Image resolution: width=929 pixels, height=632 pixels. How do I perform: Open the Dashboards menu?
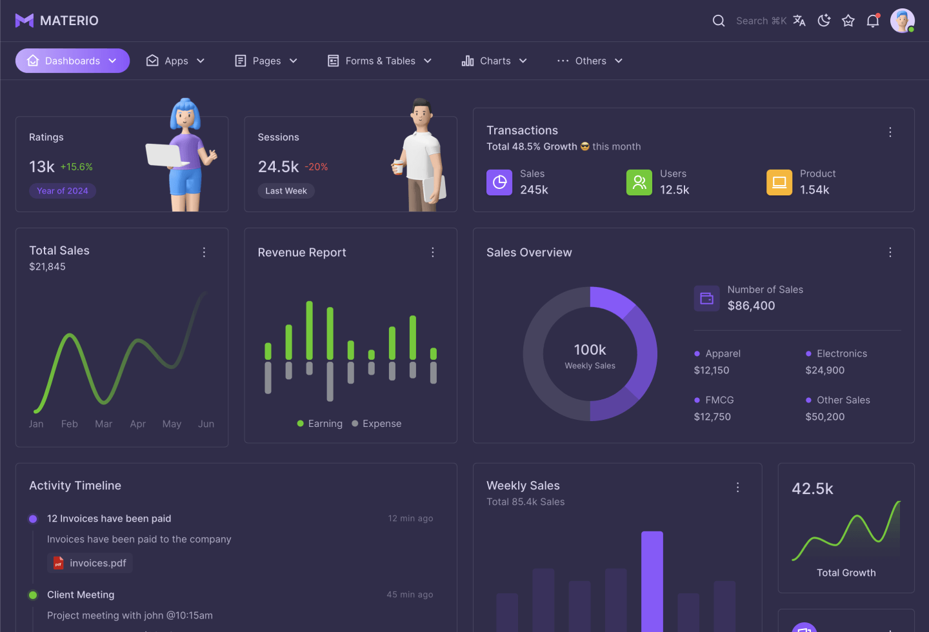72,61
